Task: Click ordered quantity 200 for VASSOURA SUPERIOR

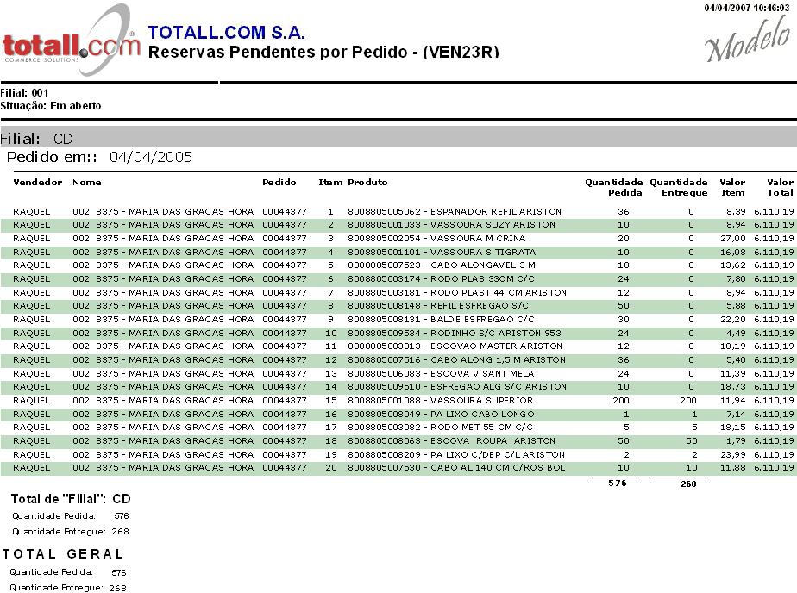Action: click(x=621, y=400)
